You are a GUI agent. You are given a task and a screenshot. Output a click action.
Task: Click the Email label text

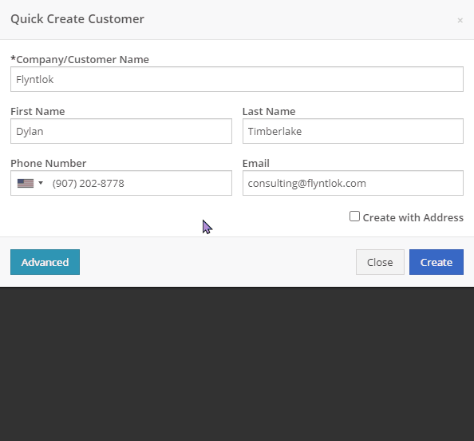click(255, 164)
